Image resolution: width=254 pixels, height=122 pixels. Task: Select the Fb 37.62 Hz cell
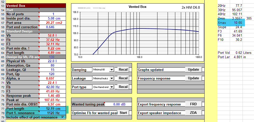(53, 40)
